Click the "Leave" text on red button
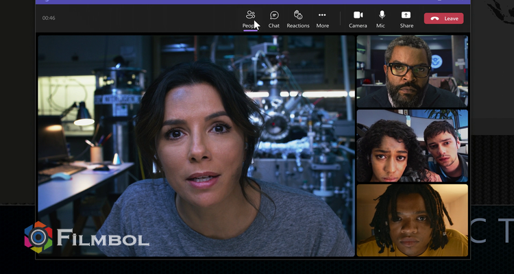 [x=450, y=18]
